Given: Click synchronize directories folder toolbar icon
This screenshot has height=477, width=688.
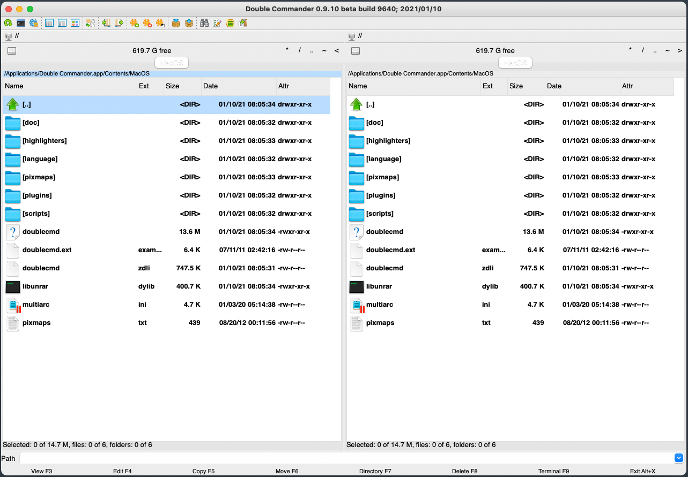Looking at the screenshot, I should (230, 23).
